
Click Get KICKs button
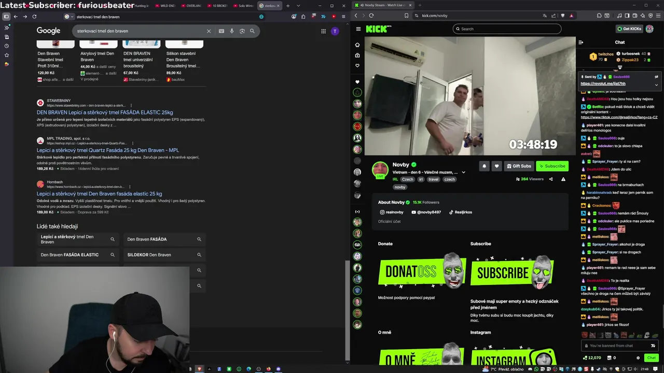[x=629, y=29]
